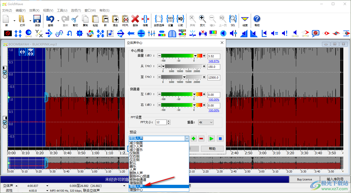351x193 pixels.
Task: Click the plus button on the 右(dB) slider
Action: (204, 105)
